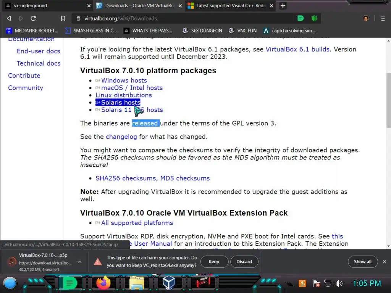
Task: Open VirtualBox cube icon on taskbar
Action: click(169, 283)
